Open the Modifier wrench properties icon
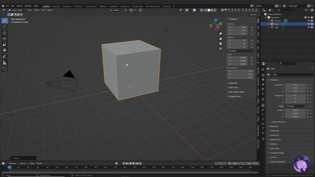This screenshot has height=177, width=315. (263, 110)
